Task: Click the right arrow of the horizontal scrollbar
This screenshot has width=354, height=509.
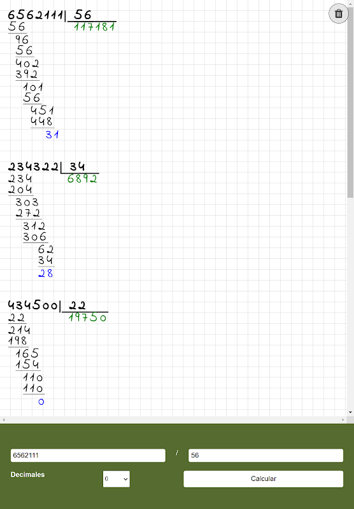Action: click(x=343, y=420)
